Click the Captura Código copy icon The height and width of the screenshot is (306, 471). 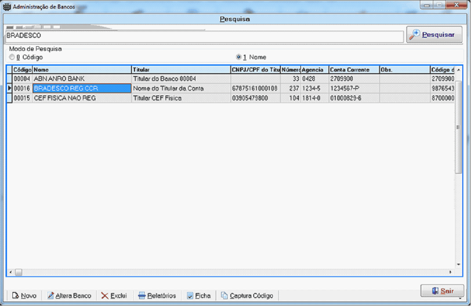(224, 296)
